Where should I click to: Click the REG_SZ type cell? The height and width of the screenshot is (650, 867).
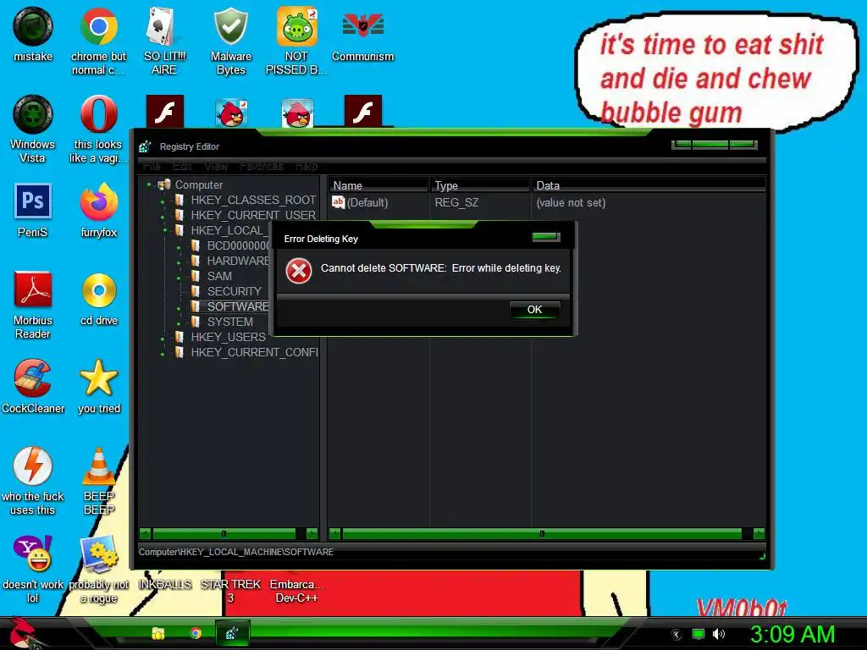456,203
